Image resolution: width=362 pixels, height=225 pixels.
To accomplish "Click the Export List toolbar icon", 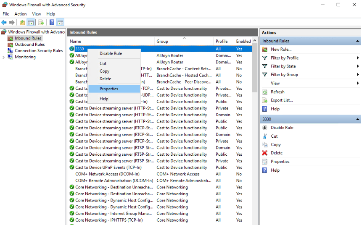I will point(41,23).
